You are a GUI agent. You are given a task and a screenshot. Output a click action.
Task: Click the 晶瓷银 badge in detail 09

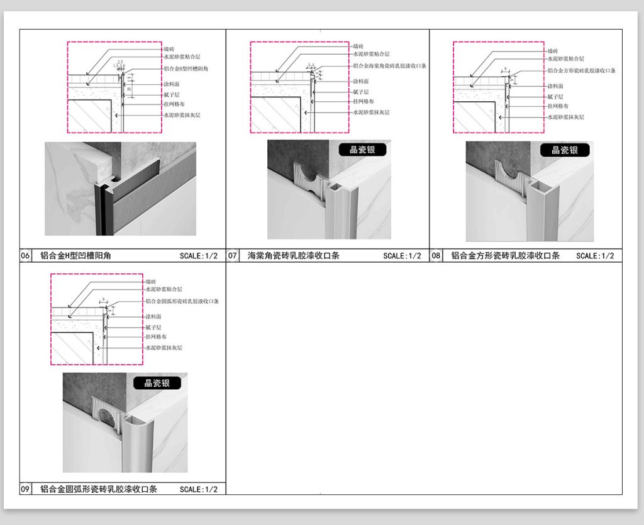[157, 382]
